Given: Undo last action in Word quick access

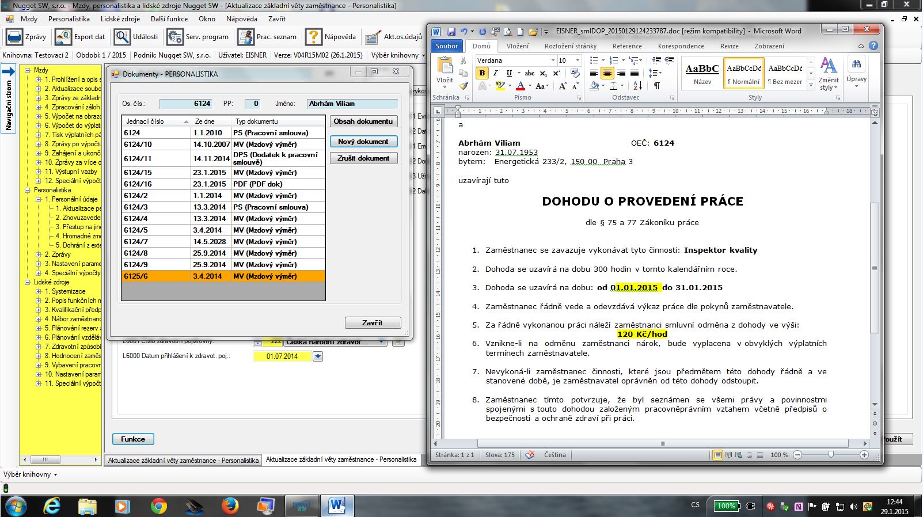Looking at the screenshot, I should tap(464, 32).
